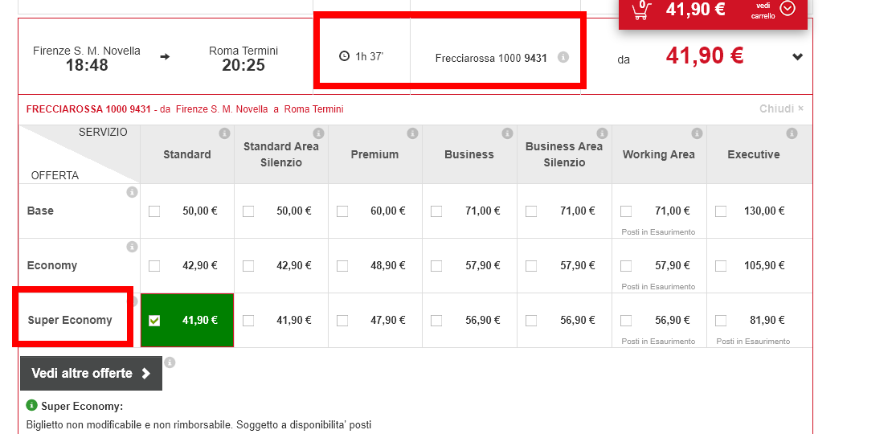
Task: Click the Working Area column header
Action: [x=659, y=154]
